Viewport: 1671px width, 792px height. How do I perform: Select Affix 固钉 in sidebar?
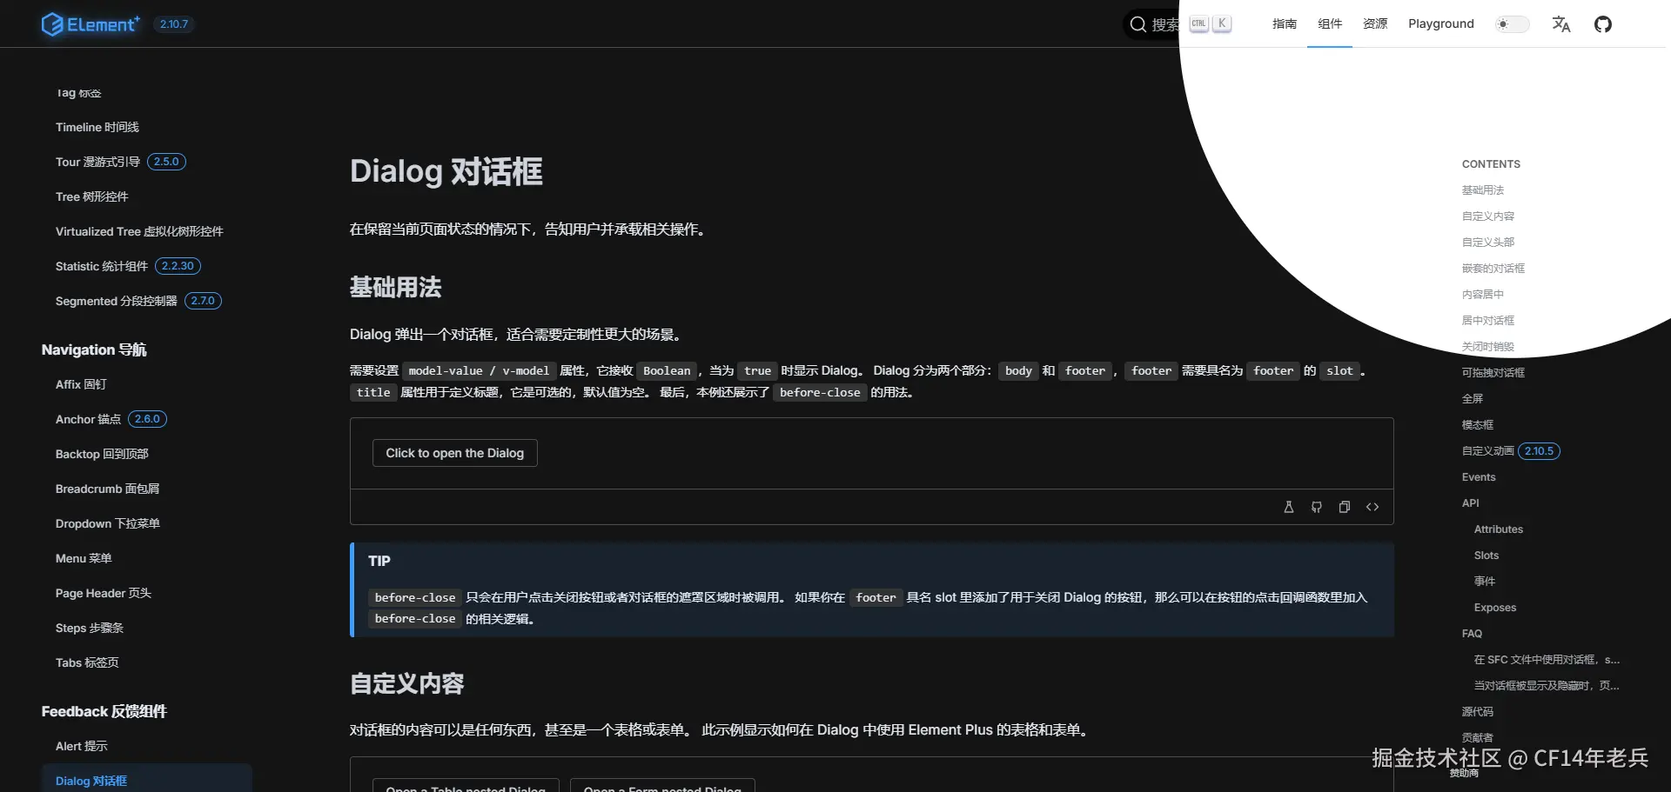81,384
